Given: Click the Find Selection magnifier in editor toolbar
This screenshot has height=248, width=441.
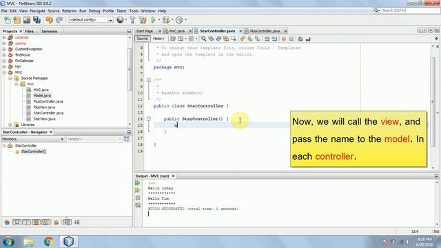Looking at the screenshot, I should 203,39.
